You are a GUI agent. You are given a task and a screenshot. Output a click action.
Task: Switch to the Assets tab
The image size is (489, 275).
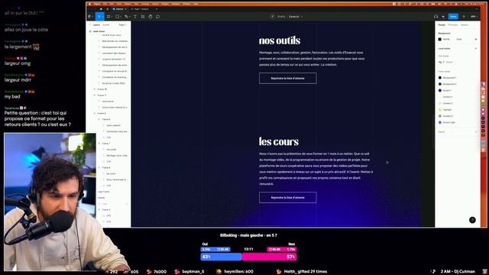[106, 25]
